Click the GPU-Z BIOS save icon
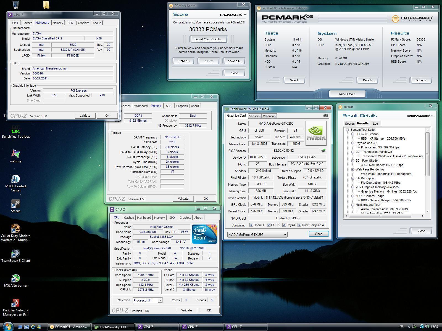The height and width of the screenshot is (331, 442). [323, 151]
